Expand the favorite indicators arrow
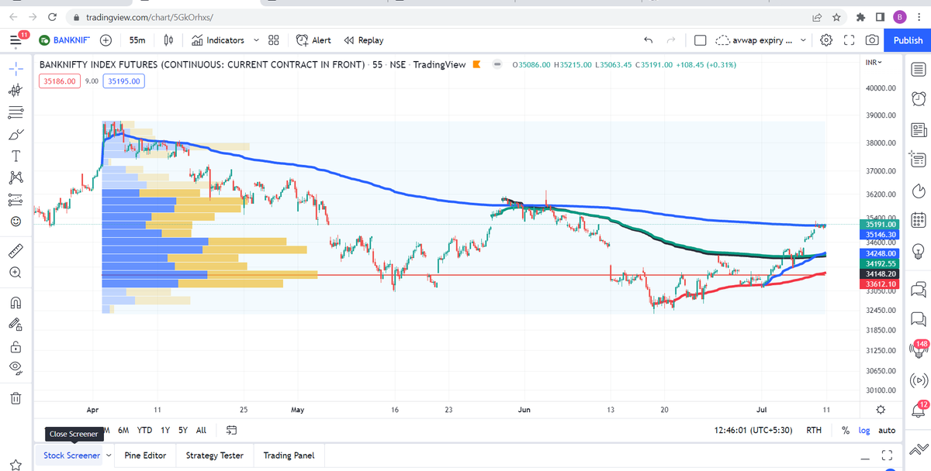The image size is (931, 471). point(256,40)
